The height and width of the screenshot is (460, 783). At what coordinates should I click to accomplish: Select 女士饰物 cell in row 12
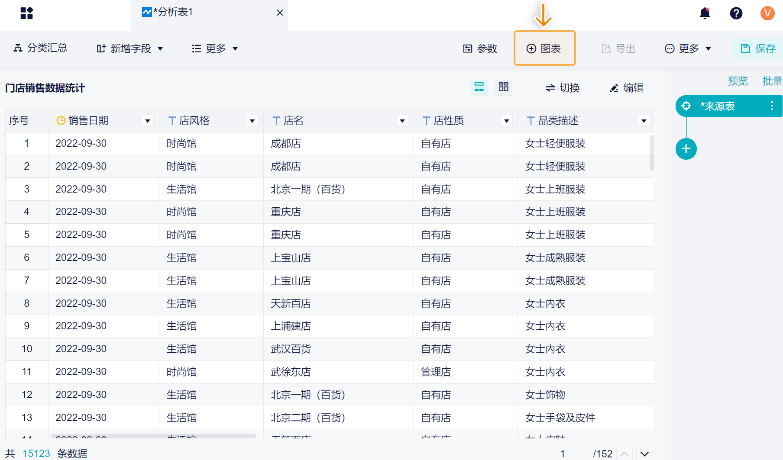[586, 395]
